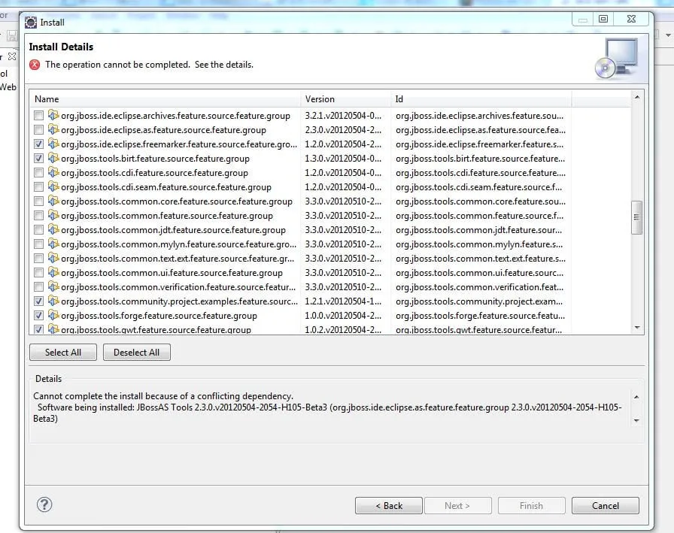Image resolution: width=674 pixels, height=533 pixels.
Task: Select the org.jboss.tools.common.verification row name
Action: [x=178, y=287]
